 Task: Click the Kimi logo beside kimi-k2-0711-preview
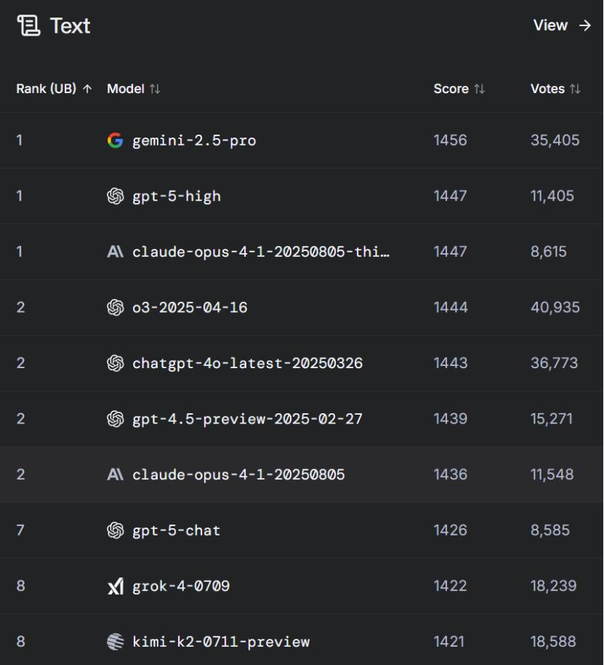pos(115,642)
